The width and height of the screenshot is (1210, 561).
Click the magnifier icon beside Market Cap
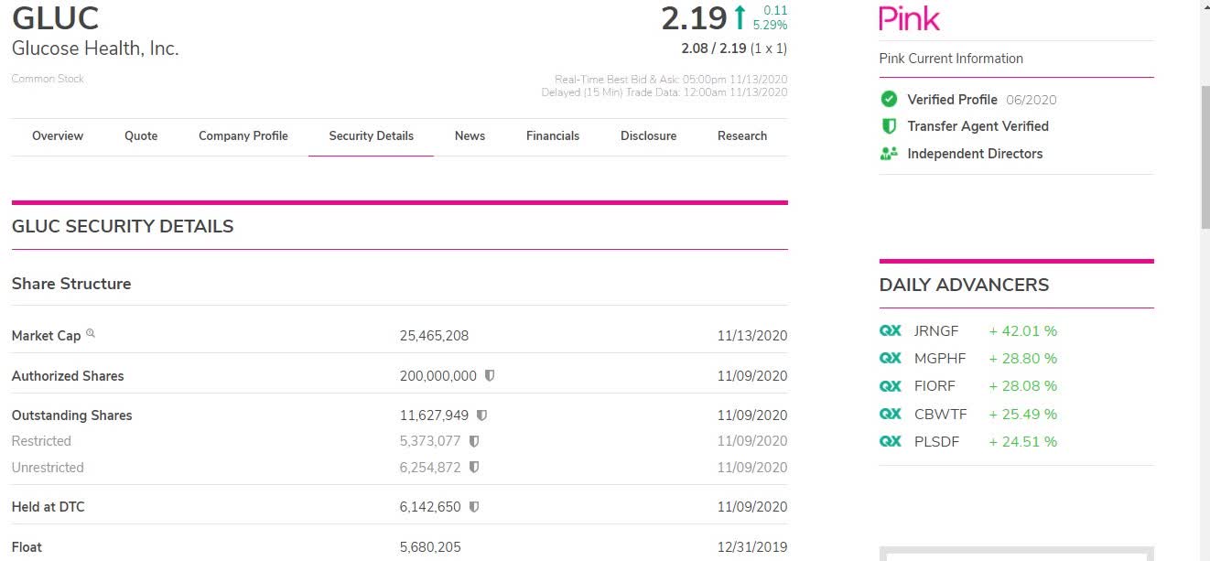click(x=91, y=334)
